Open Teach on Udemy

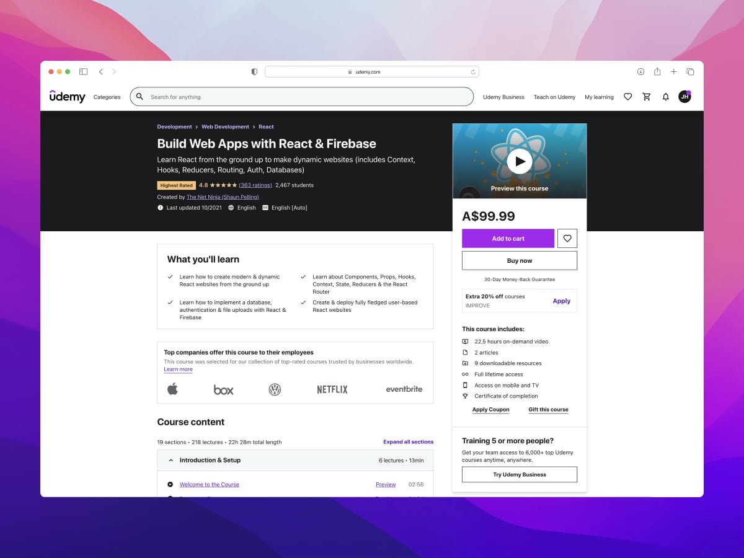554,97
